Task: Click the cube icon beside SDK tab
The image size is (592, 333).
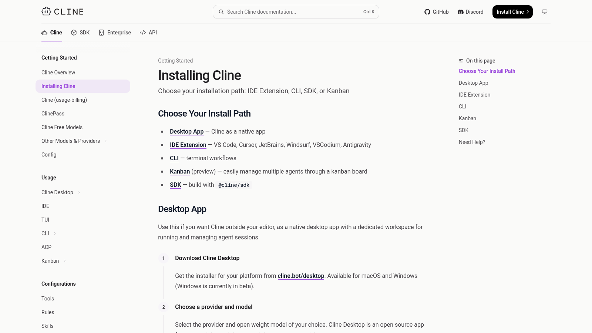Action: pyautogui.click(x=74, y=33)
